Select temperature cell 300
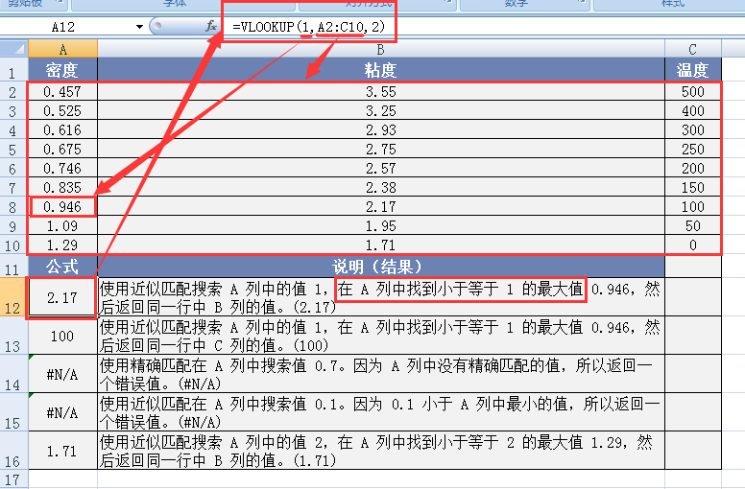The image size is (745, 489). pos(693,130)
